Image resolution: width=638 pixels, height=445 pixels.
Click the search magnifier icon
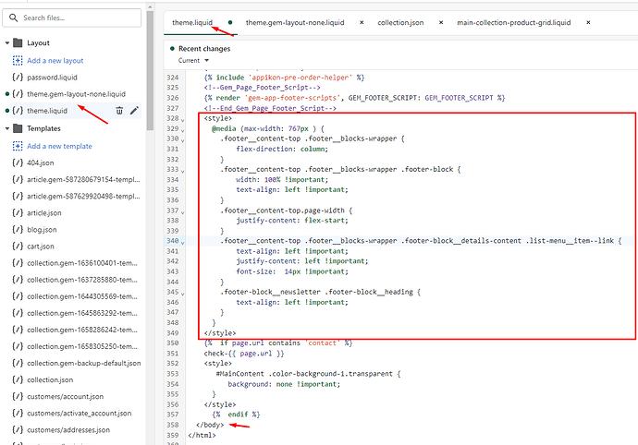pyautogui.click(x=14, y=18)
